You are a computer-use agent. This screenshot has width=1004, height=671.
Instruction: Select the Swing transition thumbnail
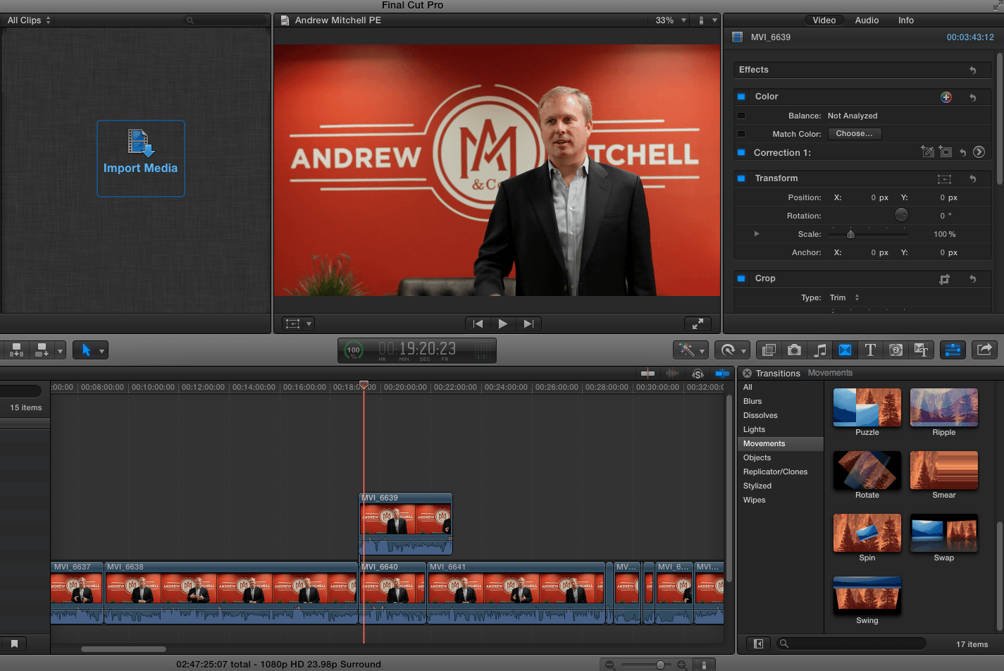pos(867,596)
